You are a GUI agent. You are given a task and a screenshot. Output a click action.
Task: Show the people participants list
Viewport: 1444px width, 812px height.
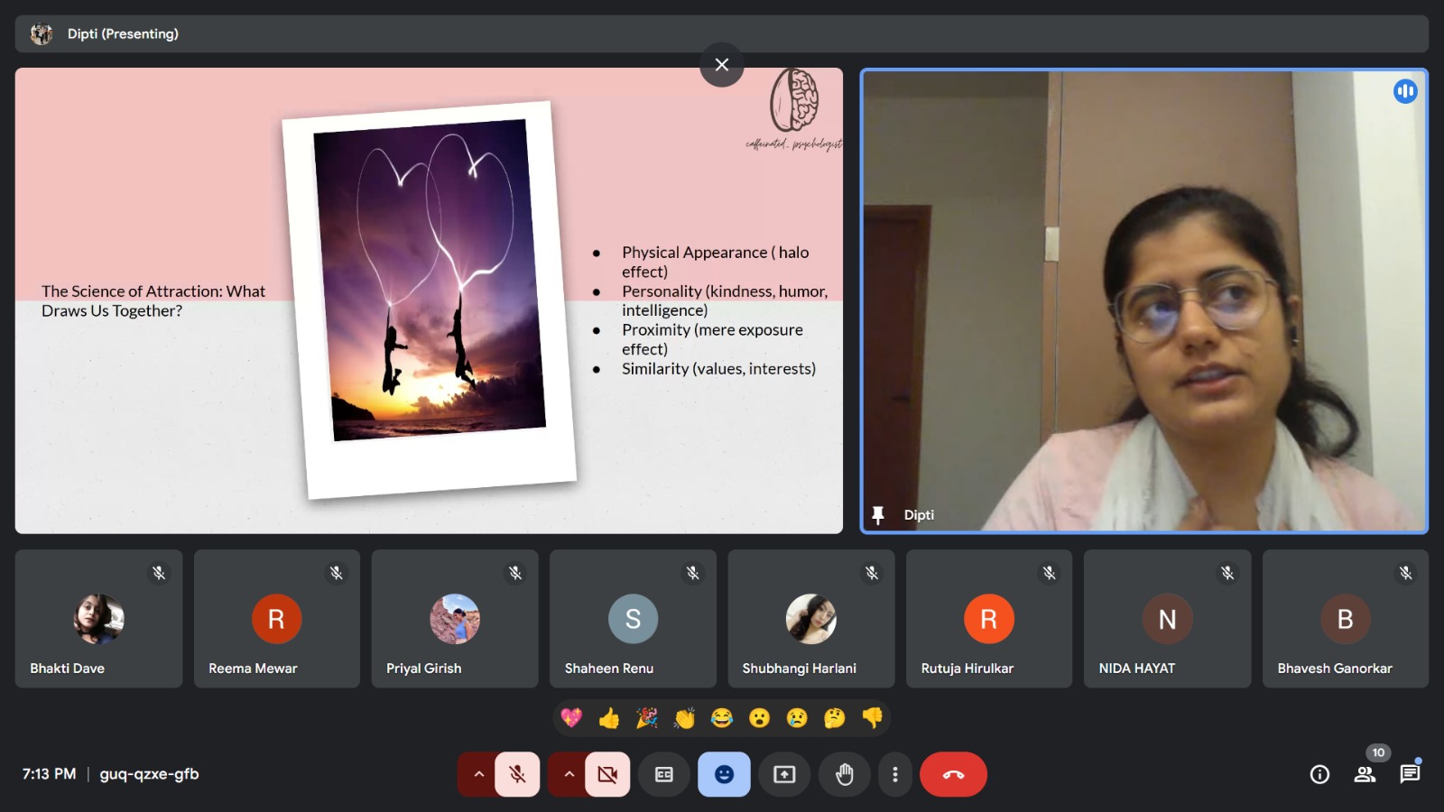1365,774
